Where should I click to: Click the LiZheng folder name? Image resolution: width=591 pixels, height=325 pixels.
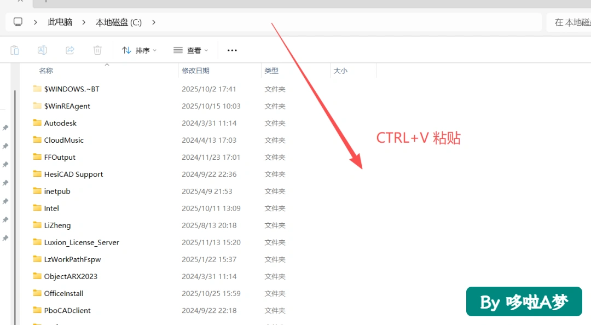pyautogui.click(x=57, y=225)
